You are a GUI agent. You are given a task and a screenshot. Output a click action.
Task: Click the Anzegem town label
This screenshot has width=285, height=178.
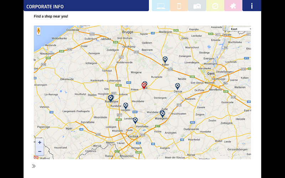(171, 133)
